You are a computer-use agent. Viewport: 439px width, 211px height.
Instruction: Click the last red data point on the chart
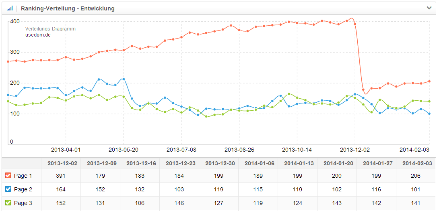[x=429, y=81]
